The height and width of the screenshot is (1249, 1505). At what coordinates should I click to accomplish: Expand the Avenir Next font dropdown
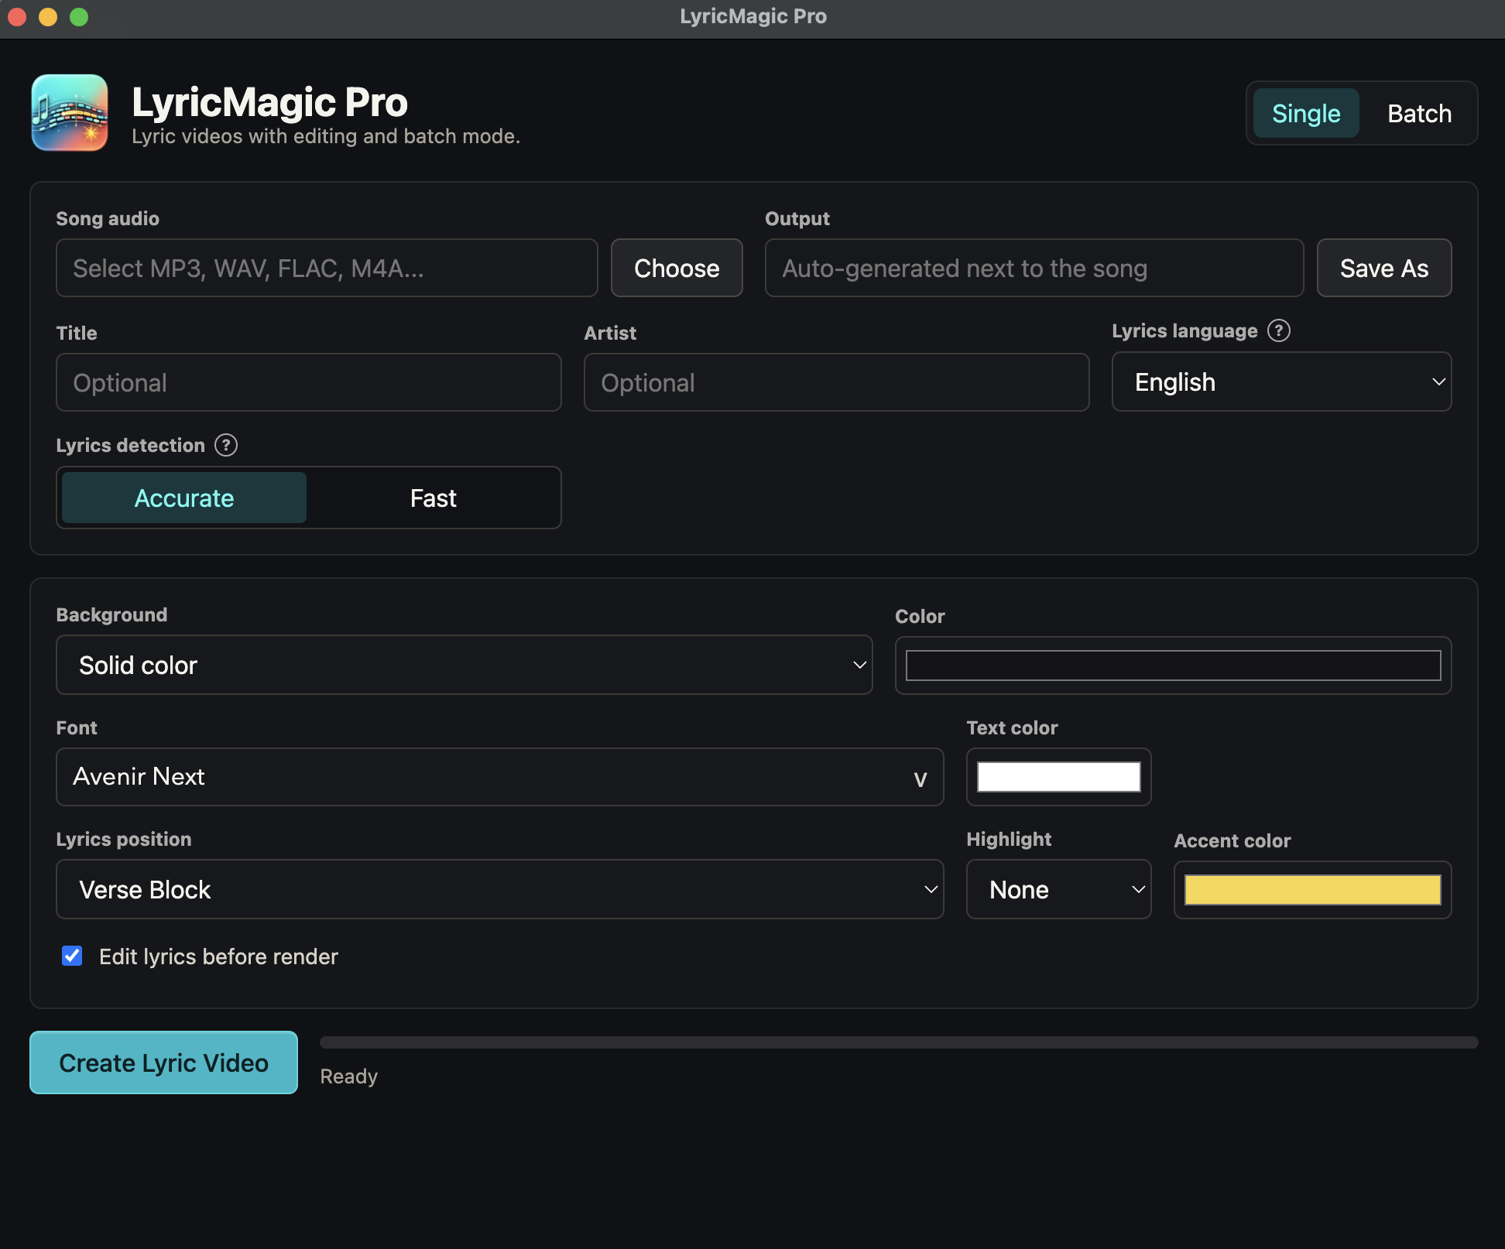[x=499, y=777]
